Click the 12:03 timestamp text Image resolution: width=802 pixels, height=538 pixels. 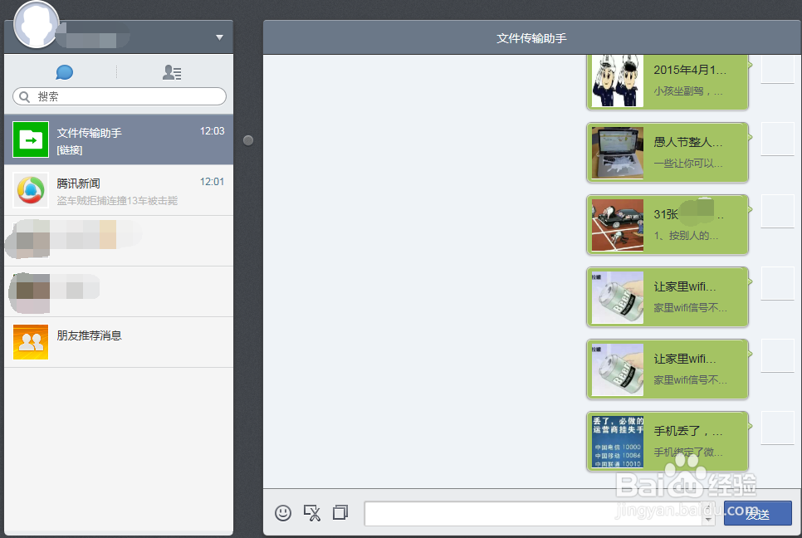coord(212,131)
